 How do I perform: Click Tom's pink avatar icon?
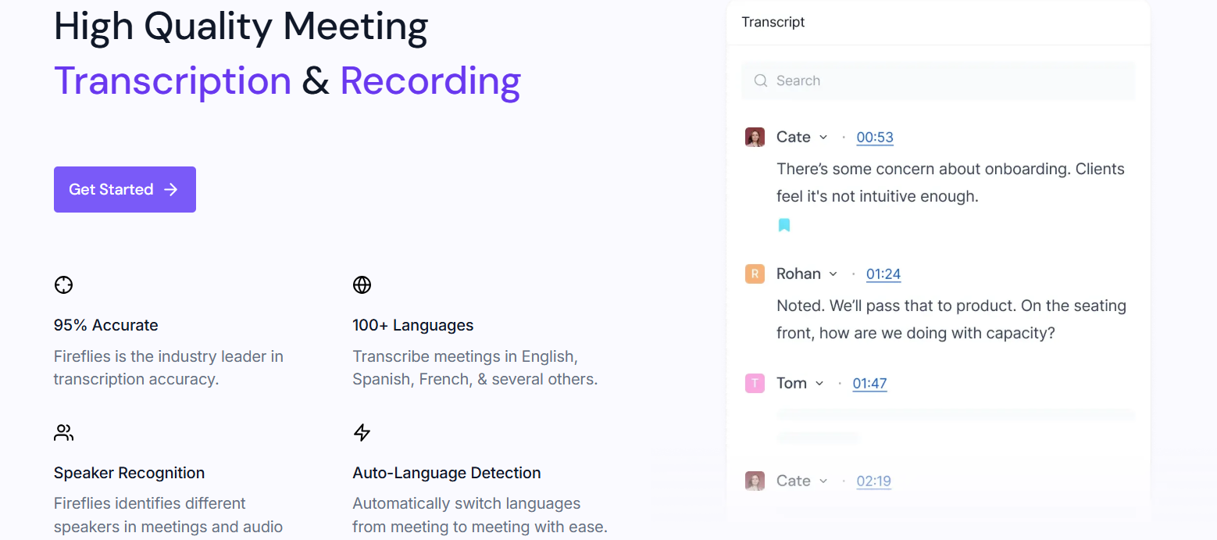pyautogui.click(x=755, y=383)
